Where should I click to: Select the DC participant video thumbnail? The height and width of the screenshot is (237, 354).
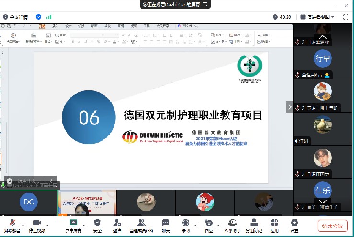tap(29, 202)
